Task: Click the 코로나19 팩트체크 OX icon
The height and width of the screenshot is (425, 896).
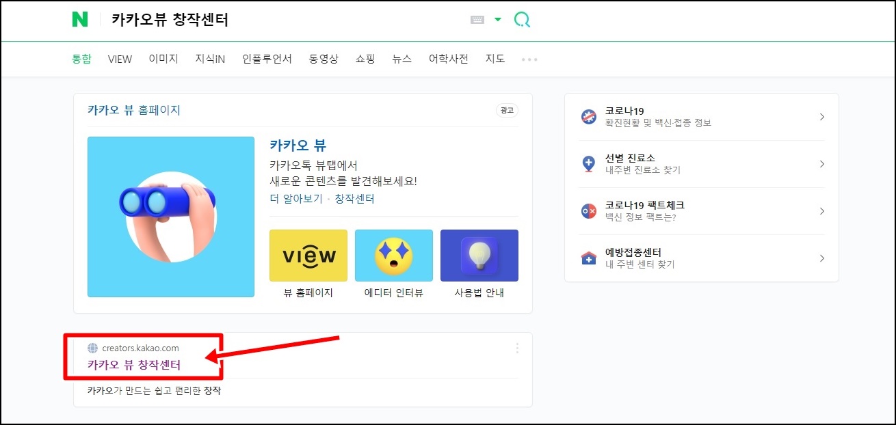Action: click(x=588, y=211)
